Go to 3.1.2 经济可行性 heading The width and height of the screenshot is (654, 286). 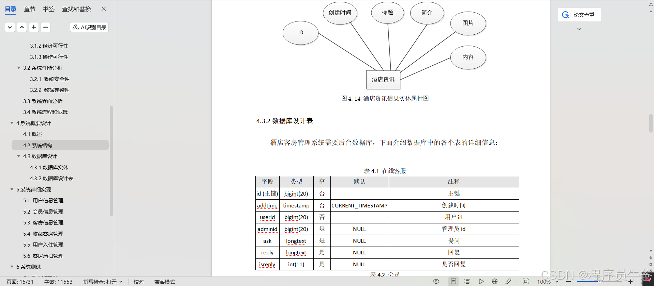(x=49, y=46)
